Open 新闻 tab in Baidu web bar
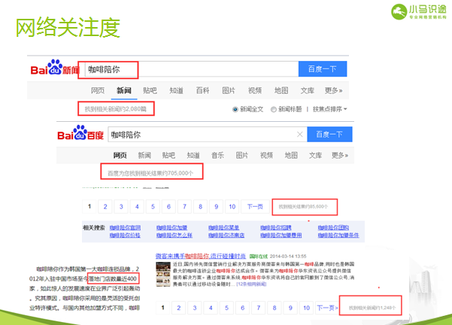The width and height of the screenshot is (452, 325). [x=144, y=156]
